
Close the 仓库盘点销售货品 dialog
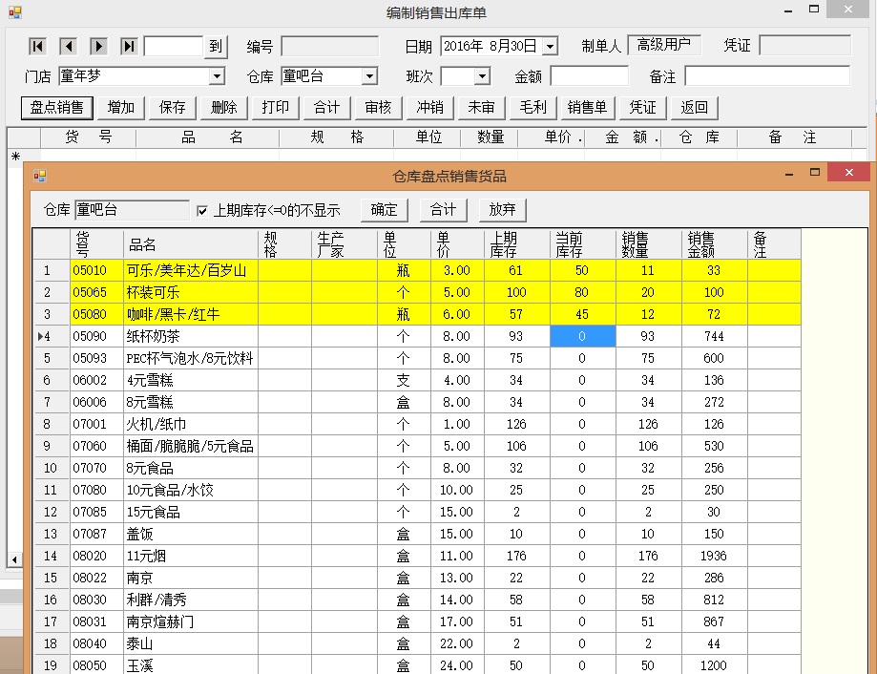[848, 172]
